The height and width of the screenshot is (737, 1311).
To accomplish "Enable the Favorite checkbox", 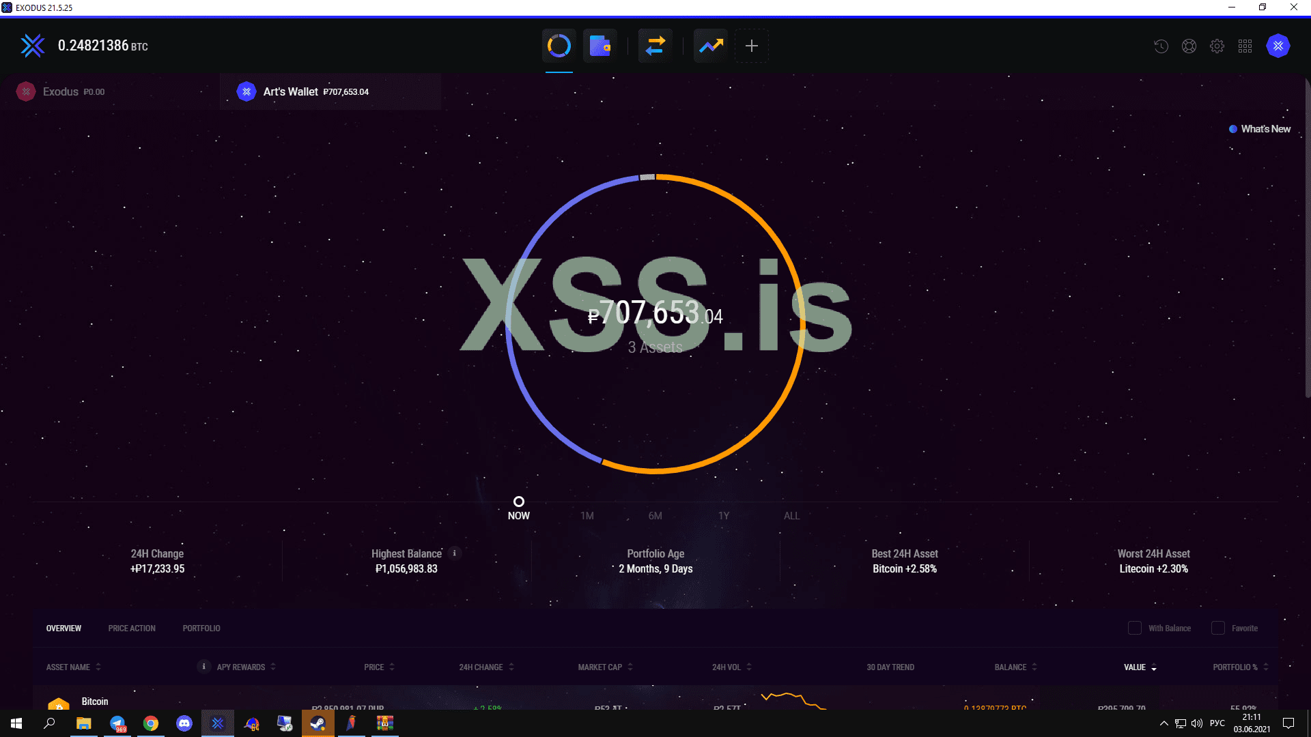I will tap(1217, 628).
